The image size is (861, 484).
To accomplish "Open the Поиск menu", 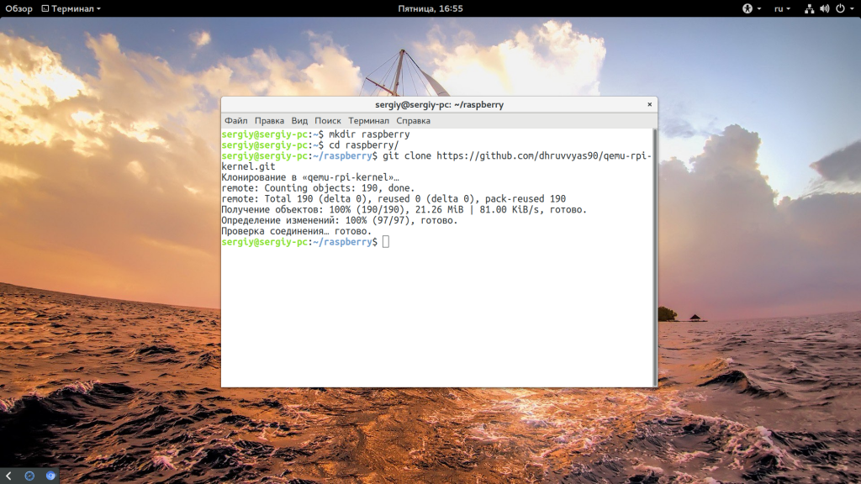I will pyautogui.click(x=328, y=121).
